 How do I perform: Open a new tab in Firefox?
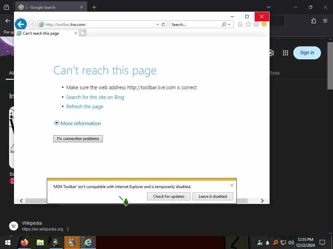point(94,7)
